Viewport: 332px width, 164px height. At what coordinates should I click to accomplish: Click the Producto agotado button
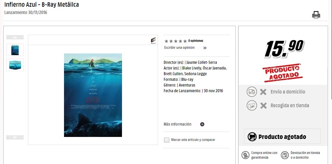click(282, 136)
